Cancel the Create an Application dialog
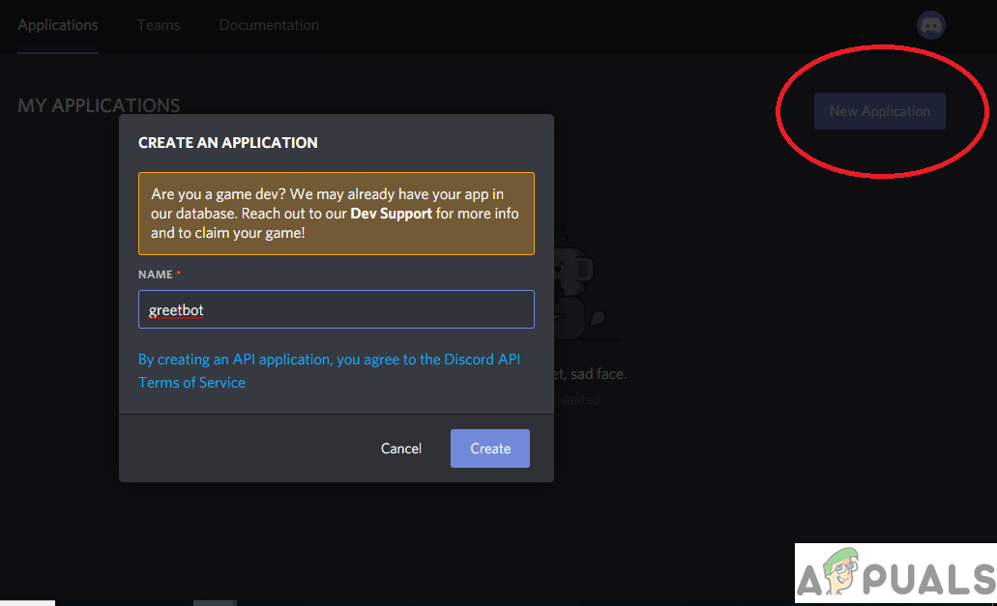 click(x=401, y=448)
